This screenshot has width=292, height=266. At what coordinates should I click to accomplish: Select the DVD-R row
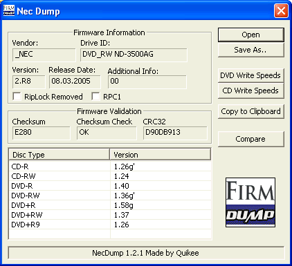[x=110, y=186]
